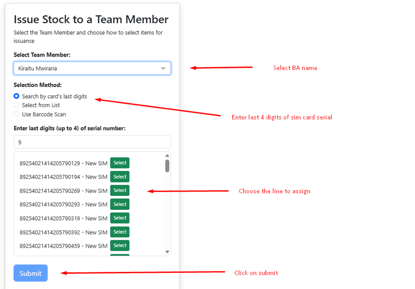Image resolution: width=415 pixels, height=289 pixels.
Task: Click the Submit button
Action: (30, 273)
